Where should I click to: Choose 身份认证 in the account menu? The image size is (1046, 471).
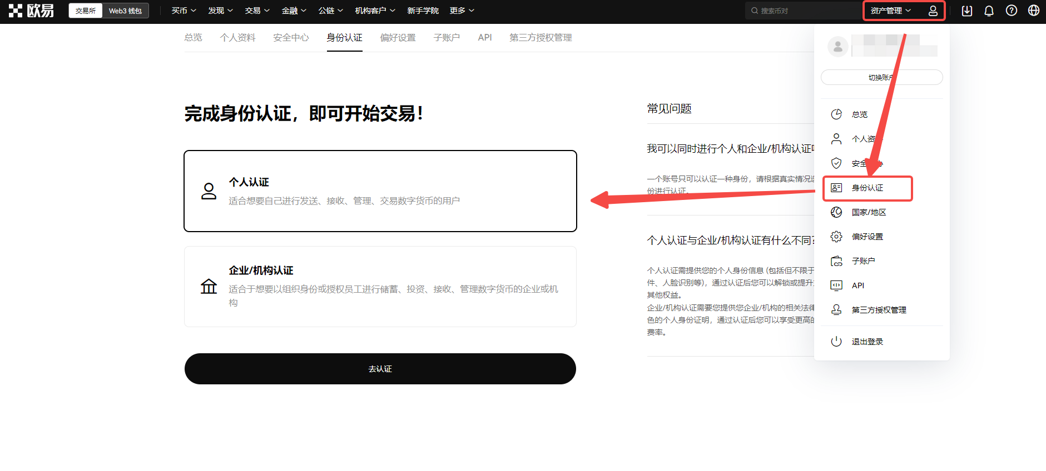click(867, 188)
